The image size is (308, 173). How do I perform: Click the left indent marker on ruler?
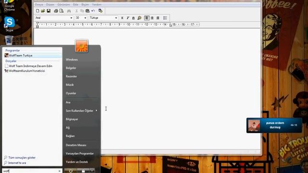tap(38, 25)
